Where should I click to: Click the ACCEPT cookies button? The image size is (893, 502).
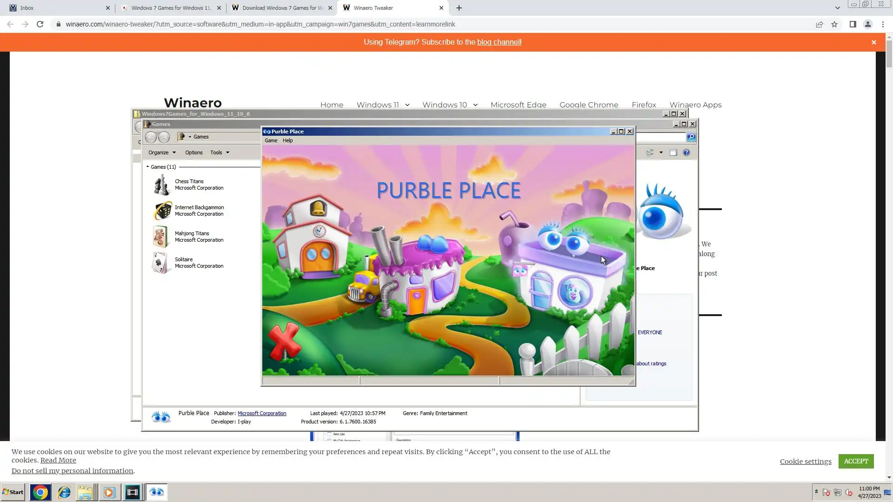(856, 461)
